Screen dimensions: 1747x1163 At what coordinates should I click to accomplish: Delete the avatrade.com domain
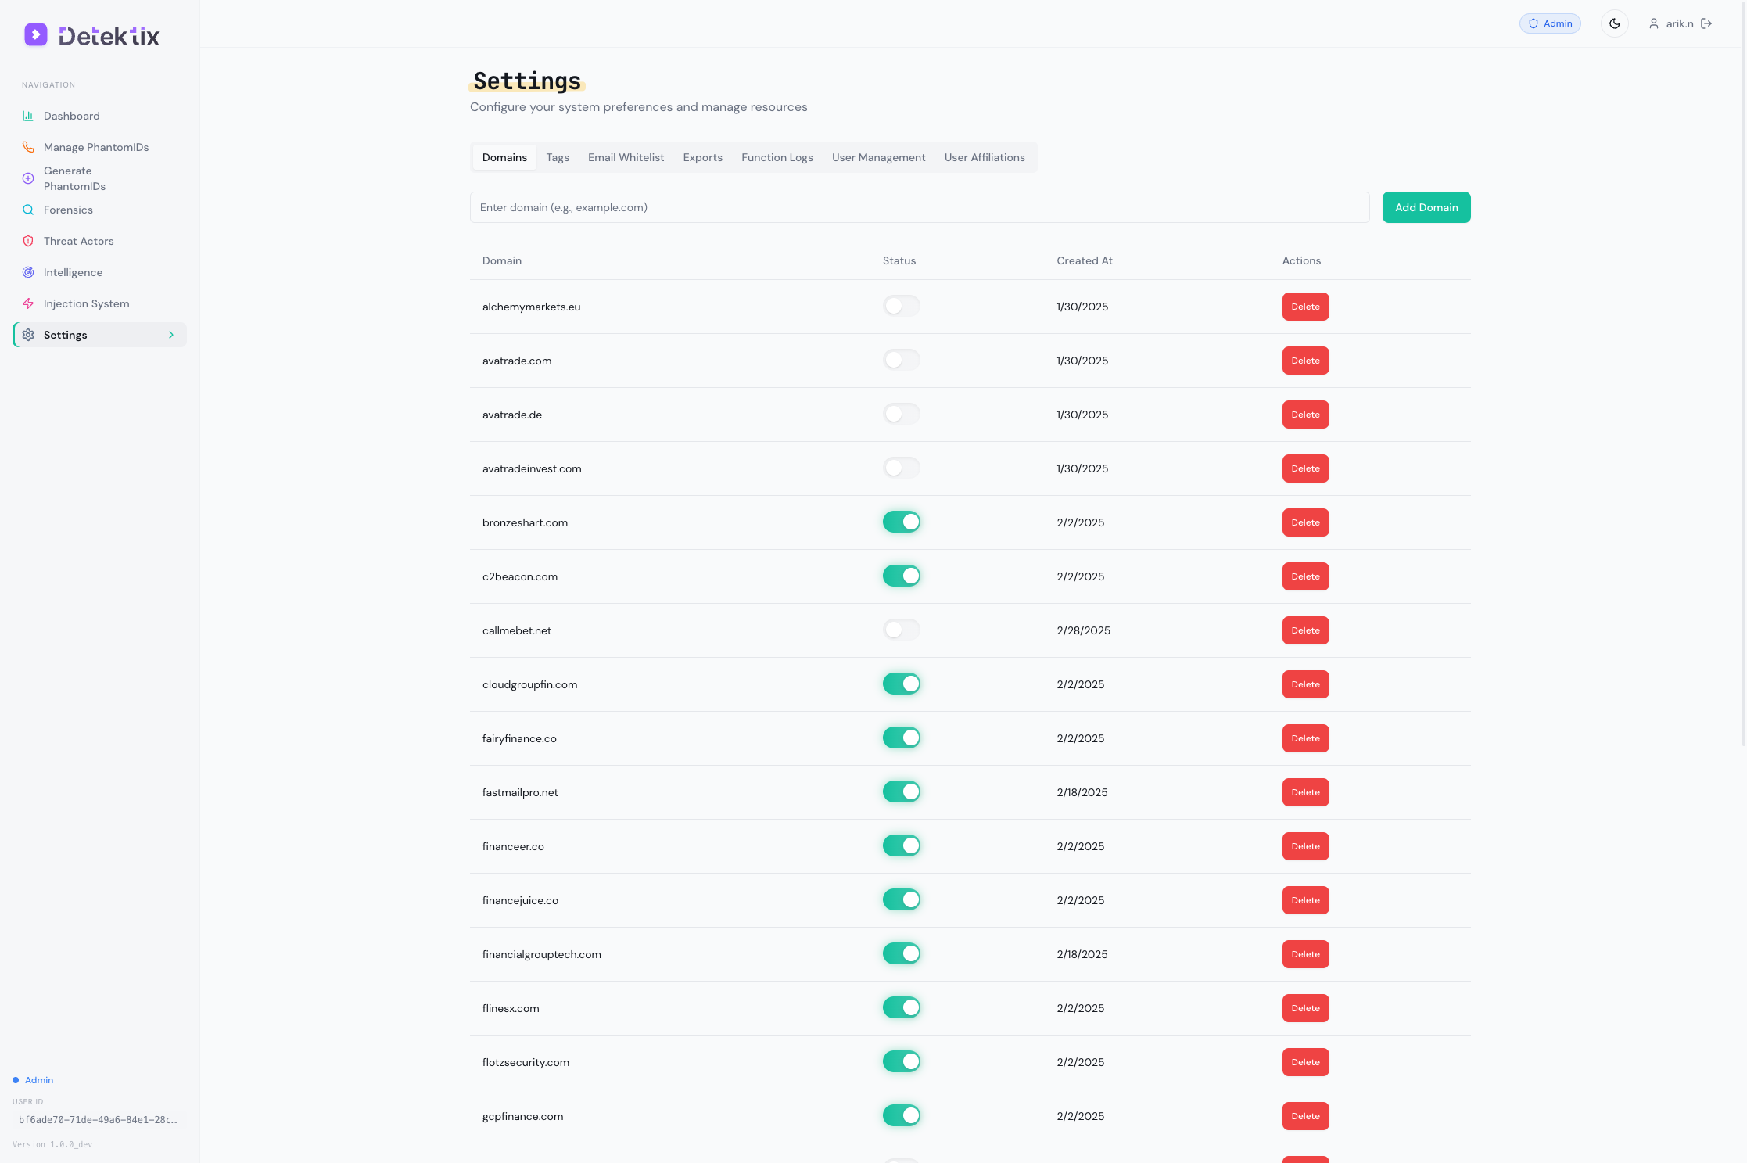click(x=1305, y=361)
